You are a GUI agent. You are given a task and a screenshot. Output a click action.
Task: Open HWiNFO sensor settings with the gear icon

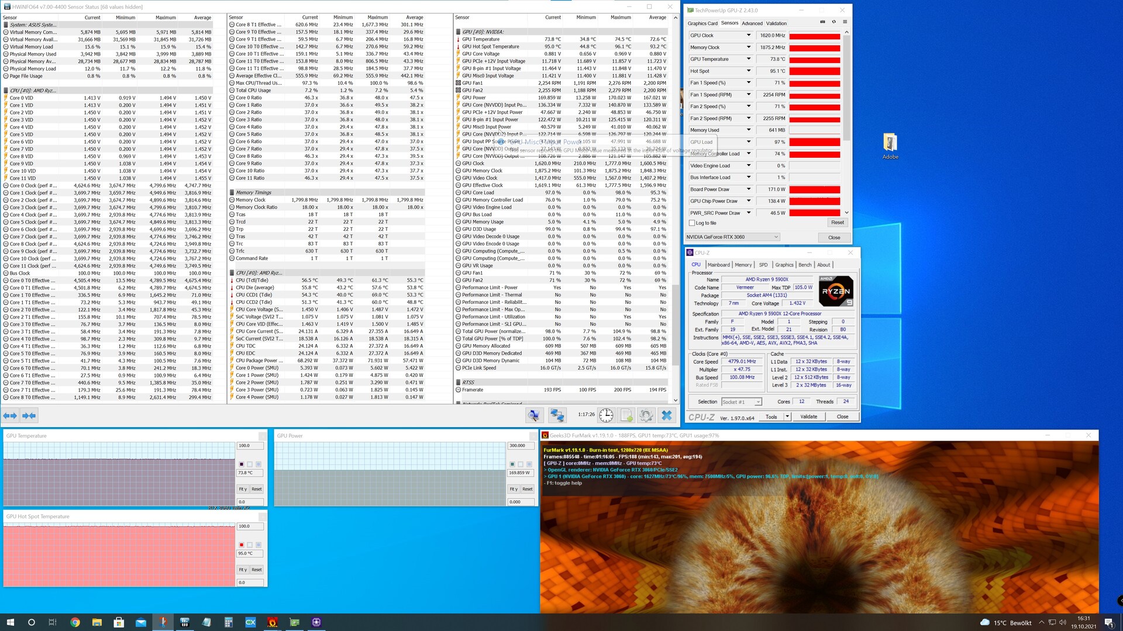(646, 415)
